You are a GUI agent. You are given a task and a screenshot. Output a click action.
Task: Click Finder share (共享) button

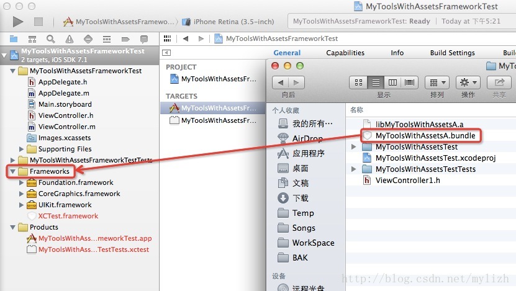tap(499, 83)
